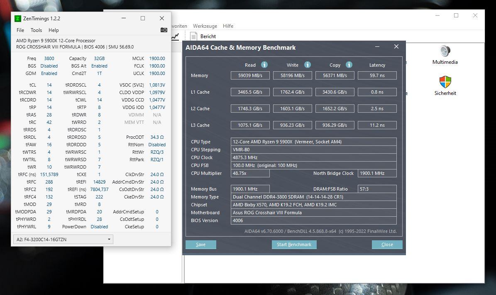Open the Werkzeuge menu in AIDA64
The image size is (496, 295).
(x=205, y=26)
